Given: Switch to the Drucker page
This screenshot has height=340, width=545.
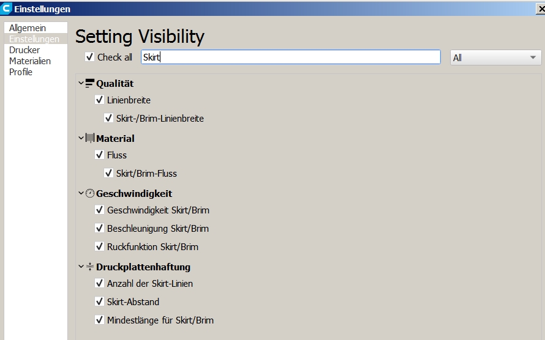Looking at the screenshot, I should point(24,50).
